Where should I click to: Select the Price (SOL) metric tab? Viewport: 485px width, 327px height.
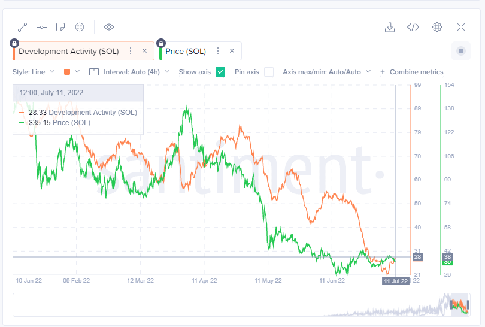186,52
